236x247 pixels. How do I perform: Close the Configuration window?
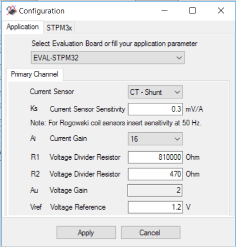tap(221, 10)
